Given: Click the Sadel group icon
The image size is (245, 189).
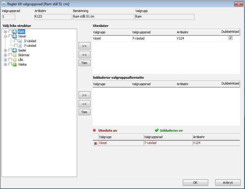Looking at the screenshot, I should pos(15,50).
